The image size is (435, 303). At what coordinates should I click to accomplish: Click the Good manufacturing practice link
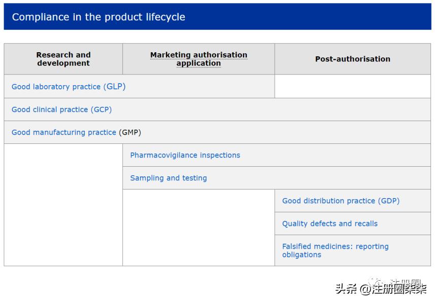click(63, 132)
